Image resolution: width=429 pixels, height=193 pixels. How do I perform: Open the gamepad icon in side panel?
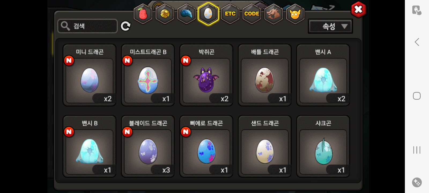tap(417, 183)
